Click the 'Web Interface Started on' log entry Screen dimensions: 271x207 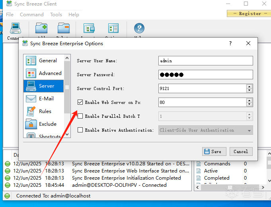(131, 171)
